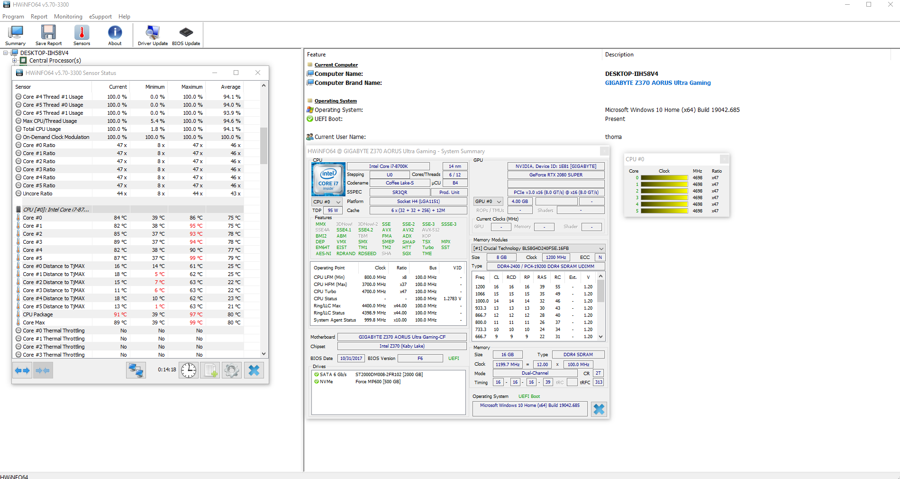Launch the BIOS Update tool
900x479 pixels.
(186, 35)
